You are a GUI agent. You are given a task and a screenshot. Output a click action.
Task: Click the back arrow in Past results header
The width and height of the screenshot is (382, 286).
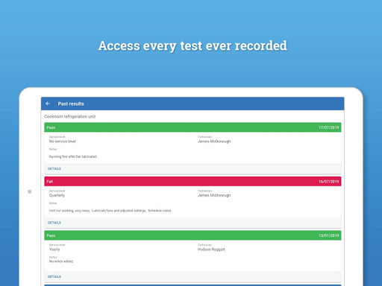point(48,104)
